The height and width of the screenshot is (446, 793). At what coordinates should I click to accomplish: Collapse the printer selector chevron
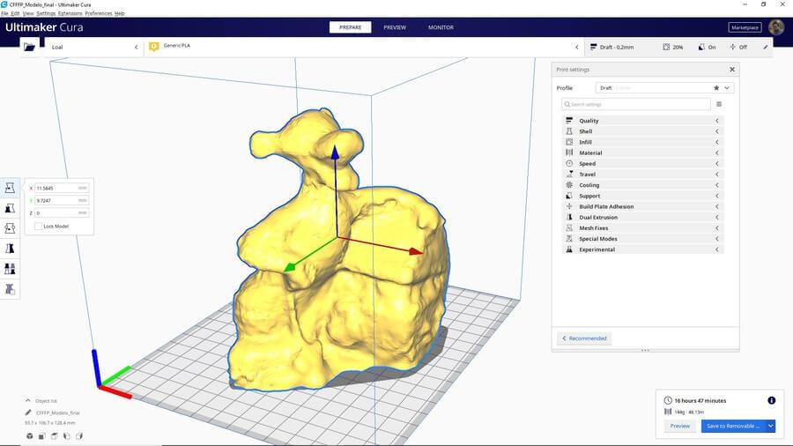pyautogui.click(x=136, y=47)
